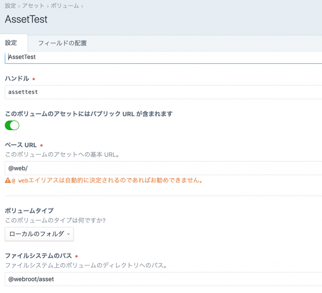The width and height of the screenshot is (322, 293).
Task: Go to 設定 in the breadcrumb
Action: click(10, 6)
